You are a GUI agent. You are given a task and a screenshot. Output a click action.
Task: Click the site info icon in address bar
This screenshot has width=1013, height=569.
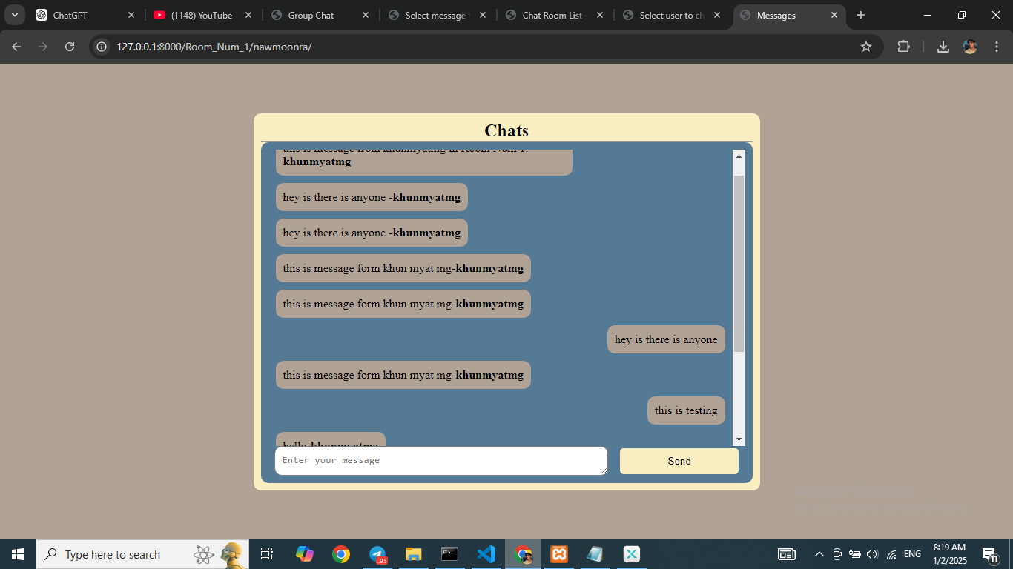click(100, 46)
